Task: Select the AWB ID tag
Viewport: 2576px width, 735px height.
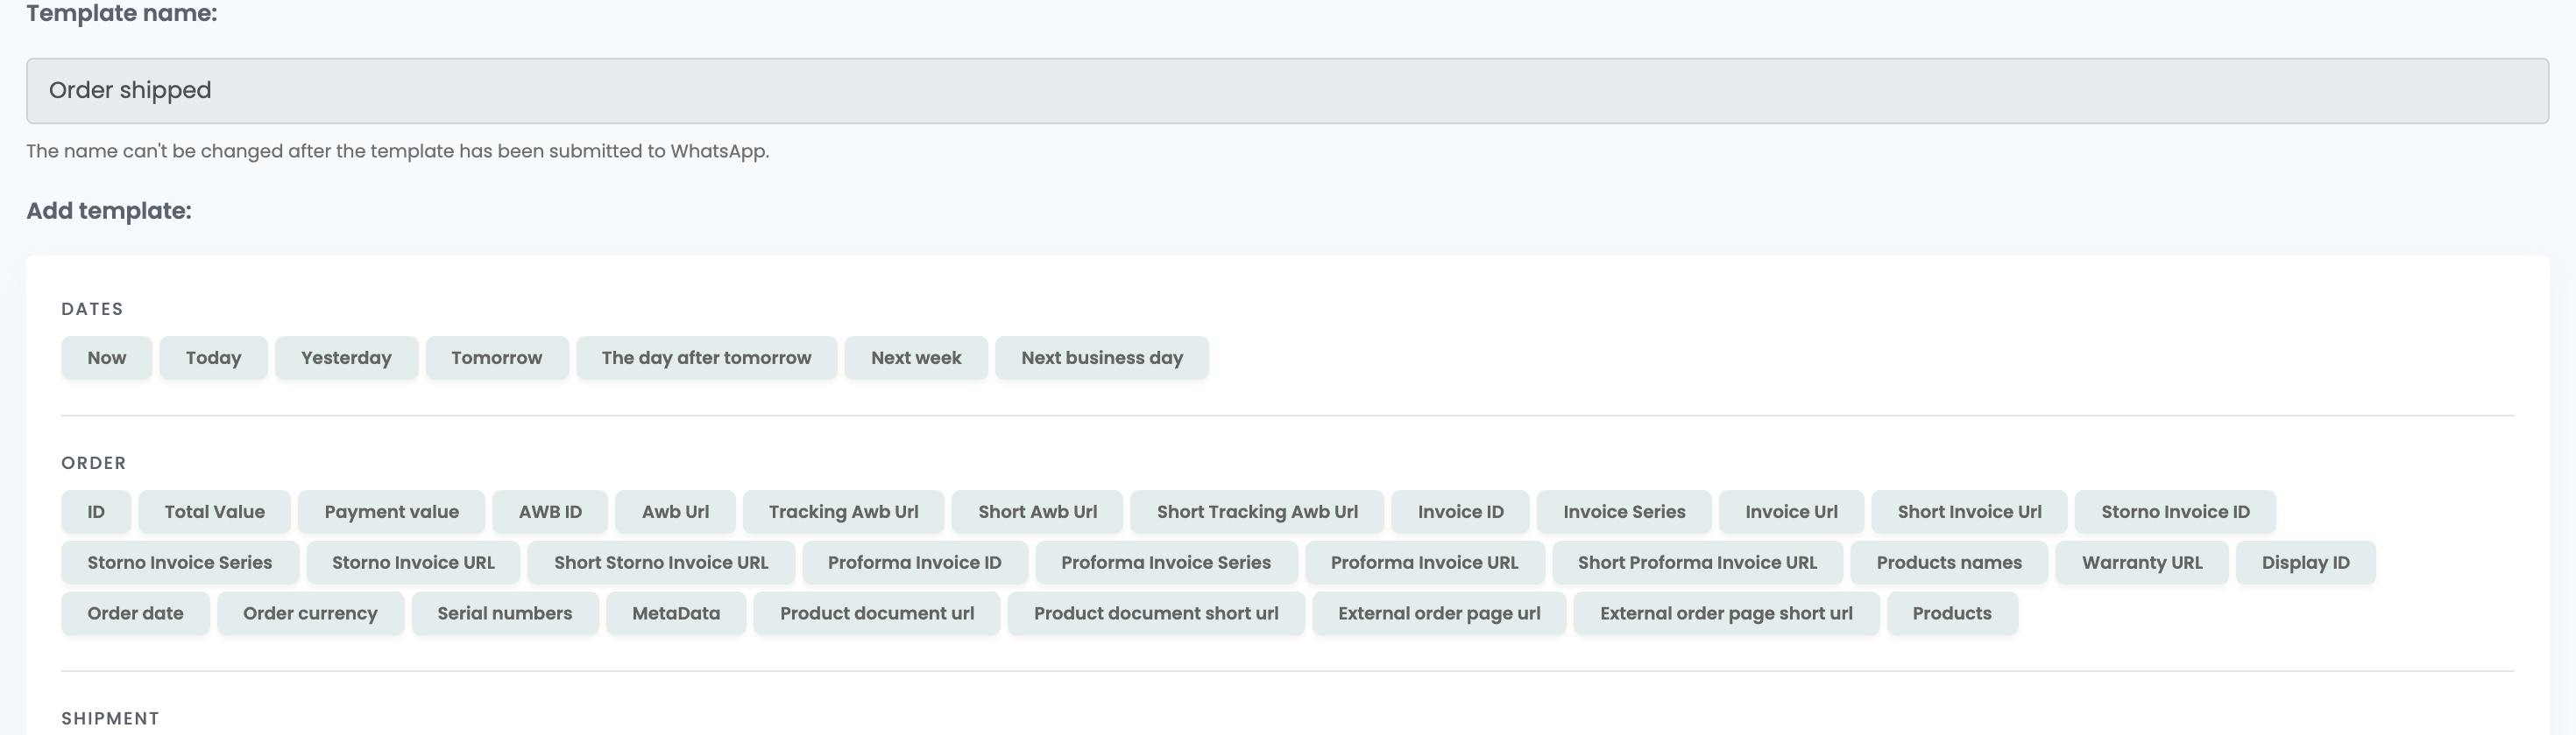Action: [550, 511]
